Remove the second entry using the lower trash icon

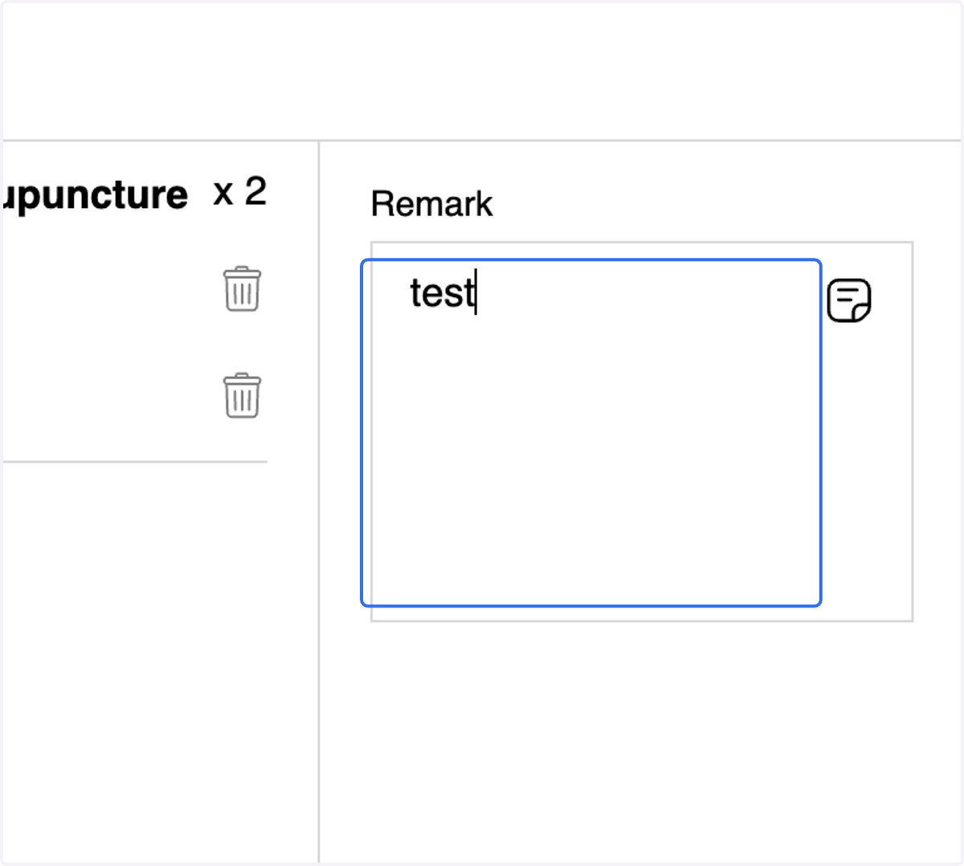click(x=242, y=396)
